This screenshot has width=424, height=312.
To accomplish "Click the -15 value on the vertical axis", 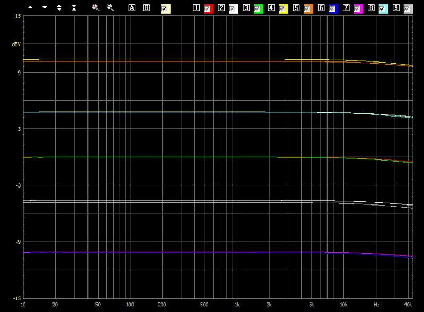I will 17,298.
